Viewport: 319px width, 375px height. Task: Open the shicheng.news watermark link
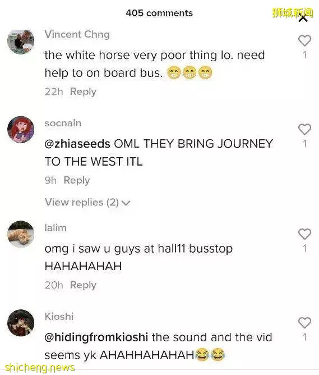pyautogui.click(x=40, y=368)
